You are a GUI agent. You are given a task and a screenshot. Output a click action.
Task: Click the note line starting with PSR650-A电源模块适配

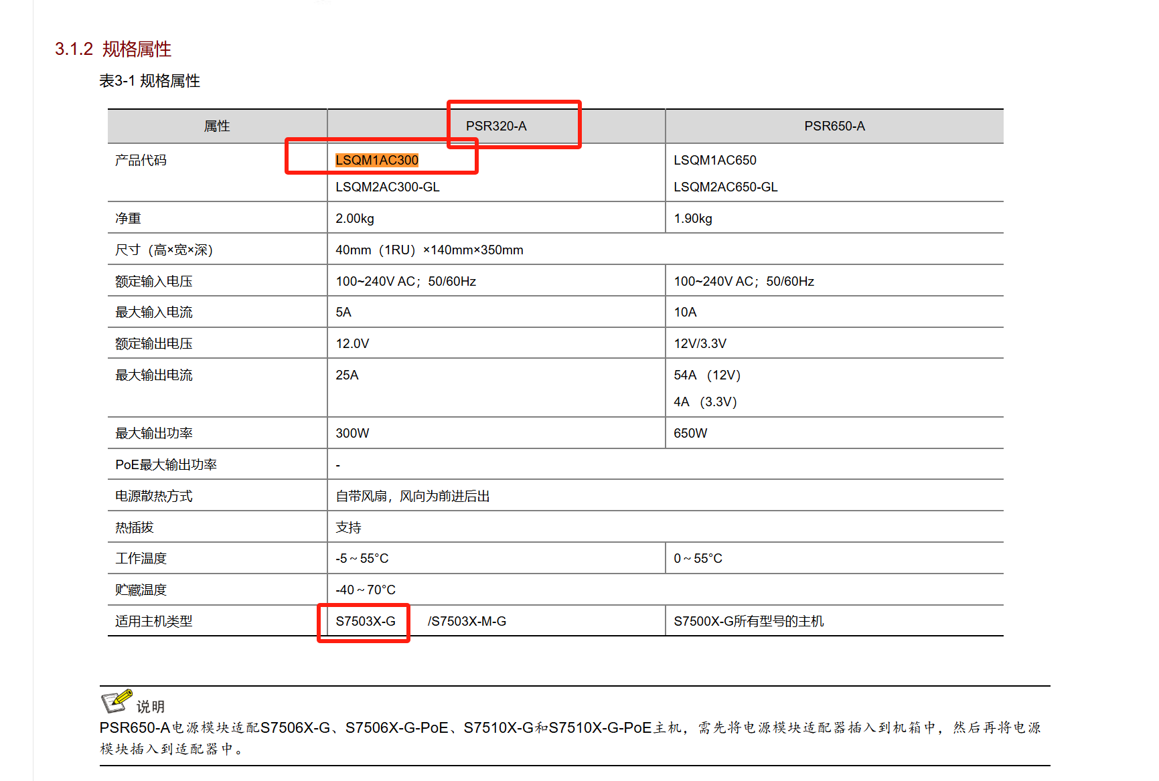[x=570, y=727]
